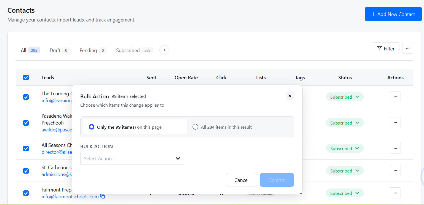The image size is (424, 205).
Task: Click the Confirm button
Action: click(x=277, y=180)
